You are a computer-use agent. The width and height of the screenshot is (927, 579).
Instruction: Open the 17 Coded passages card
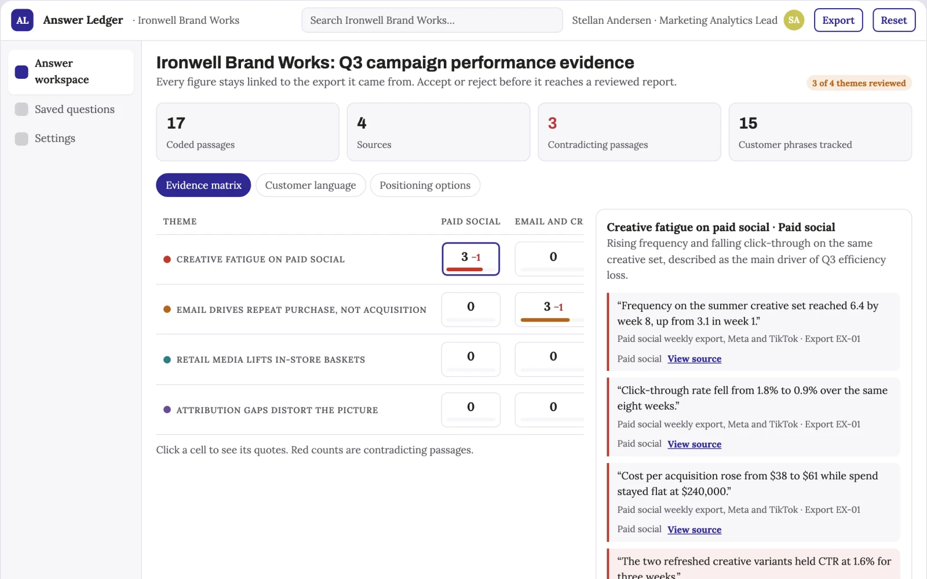[x=247, y=132]
